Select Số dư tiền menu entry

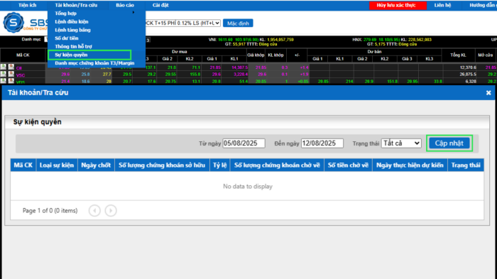(x=67, y=38)
